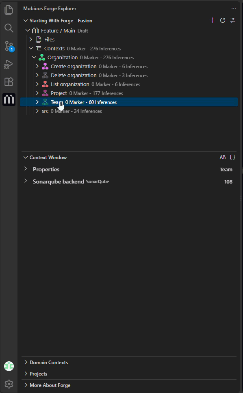This screenshot has width=243, height=393.
Task: Open the Extensions view
Action: (x=9, y=82)
